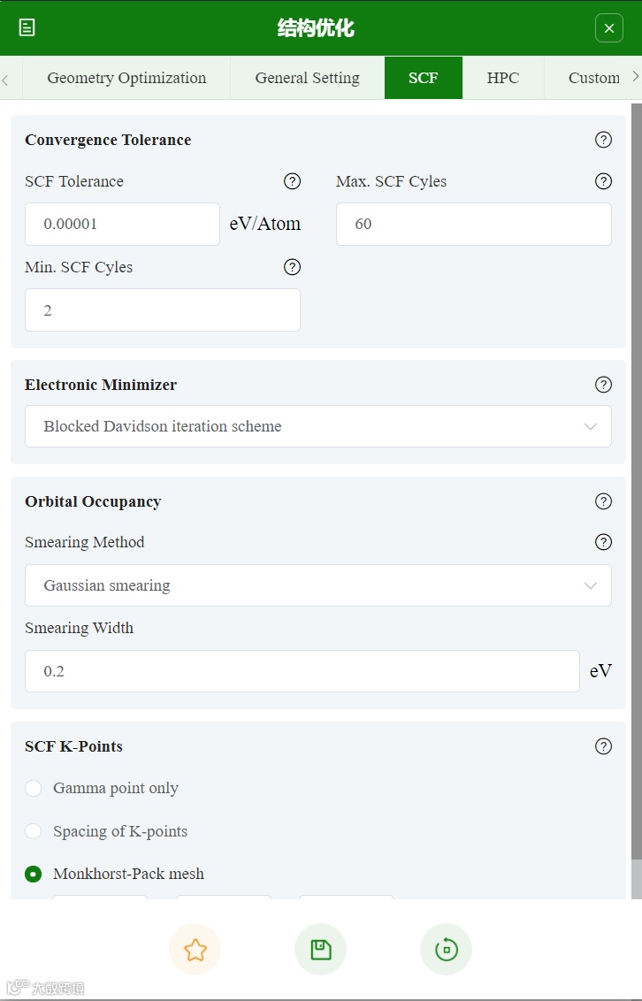
Task: Select Monkhorst-Pack mesh radio button
Action: coord(34,874)
